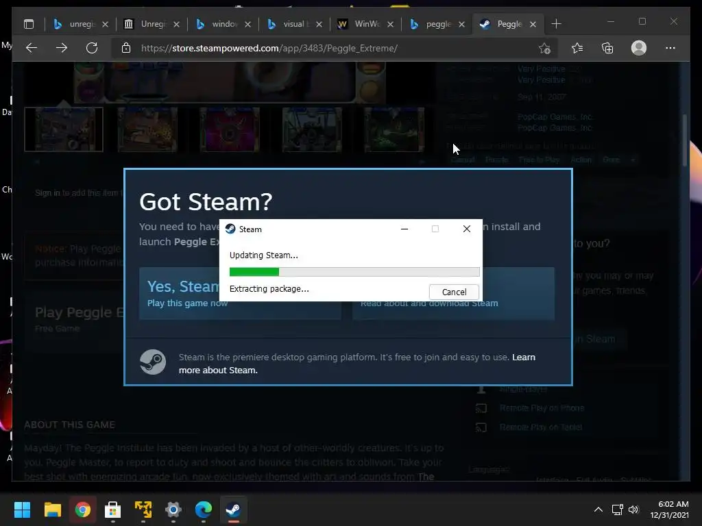Select the third game screenshot thumbnail

click(x=230, y=129)
